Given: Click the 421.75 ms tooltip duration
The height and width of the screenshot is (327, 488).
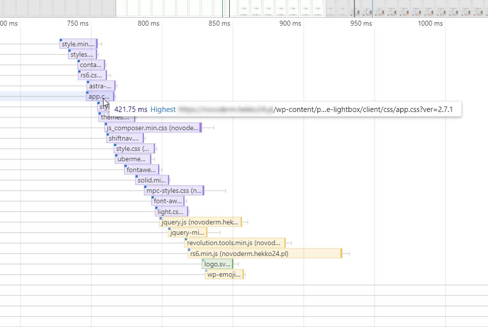Looking at the screenshot, I should 131,109.
